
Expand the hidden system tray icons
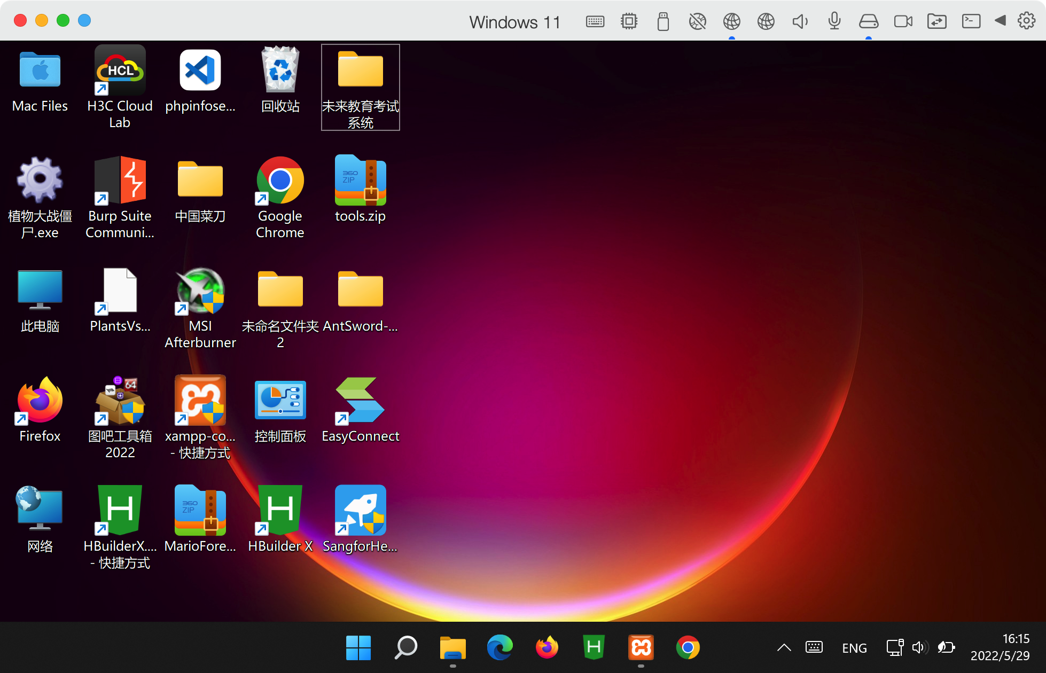(x=784, y=648)
